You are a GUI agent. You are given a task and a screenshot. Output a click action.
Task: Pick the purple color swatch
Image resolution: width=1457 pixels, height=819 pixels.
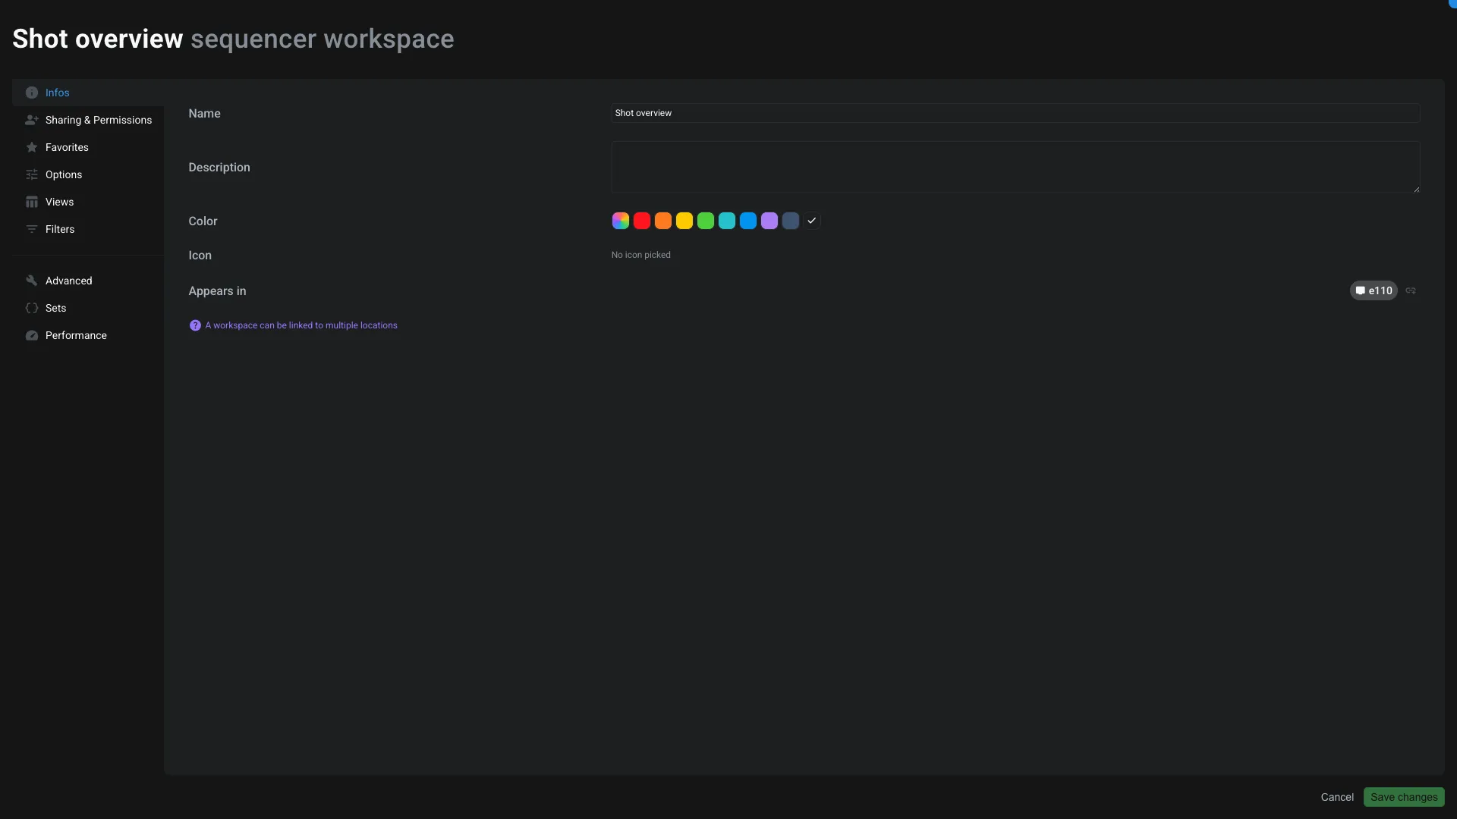tap(769, 221)
